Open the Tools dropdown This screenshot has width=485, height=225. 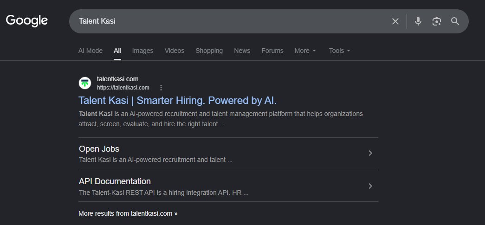pos(340,51)
